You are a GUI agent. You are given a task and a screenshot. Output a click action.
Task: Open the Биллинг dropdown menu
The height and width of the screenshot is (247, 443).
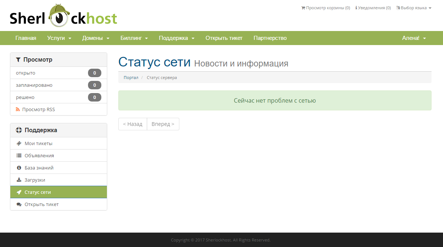(x=134, y=38)
